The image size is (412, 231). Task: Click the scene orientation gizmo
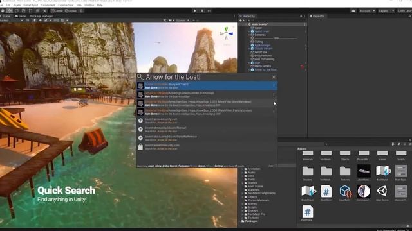tap(226, 33)
